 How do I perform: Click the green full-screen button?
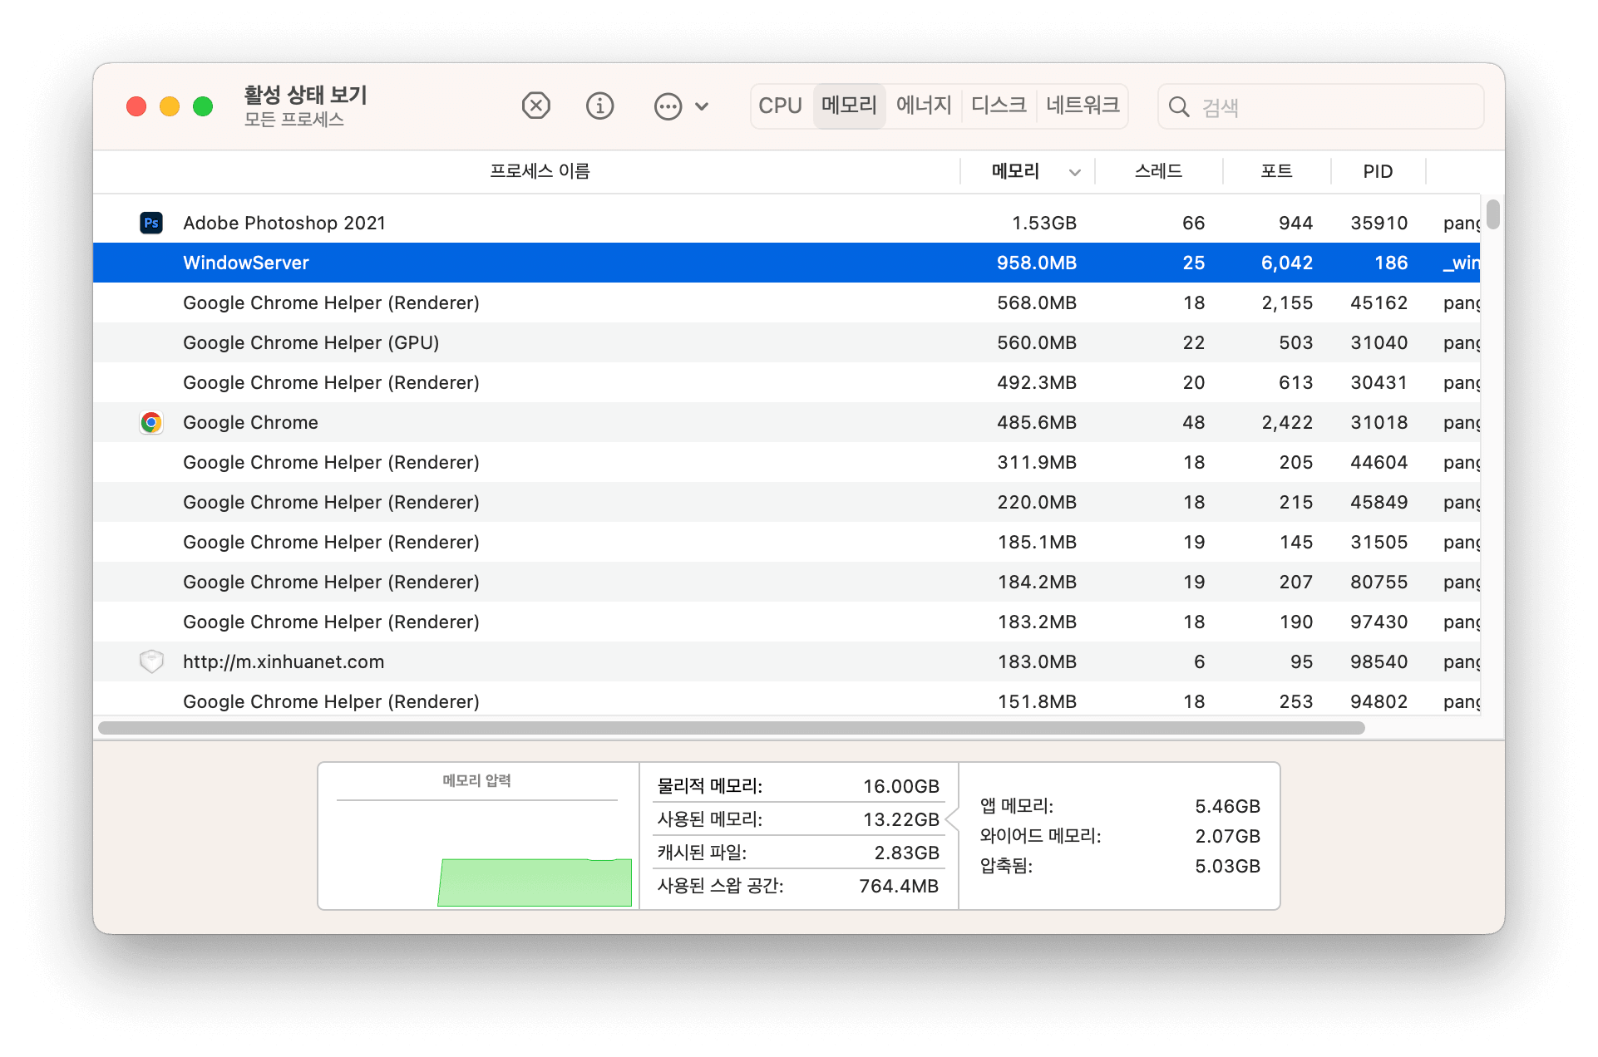(203, 106)
